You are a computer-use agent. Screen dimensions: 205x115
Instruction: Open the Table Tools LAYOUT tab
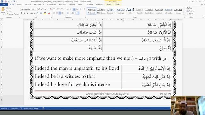[118, 5]
